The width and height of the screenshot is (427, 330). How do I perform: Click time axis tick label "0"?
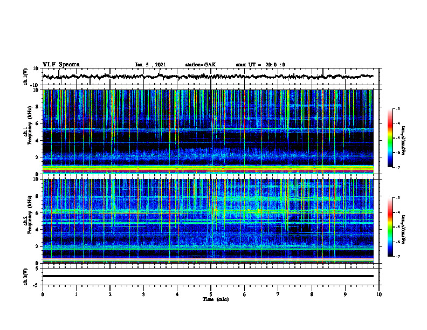pos(43,294)
